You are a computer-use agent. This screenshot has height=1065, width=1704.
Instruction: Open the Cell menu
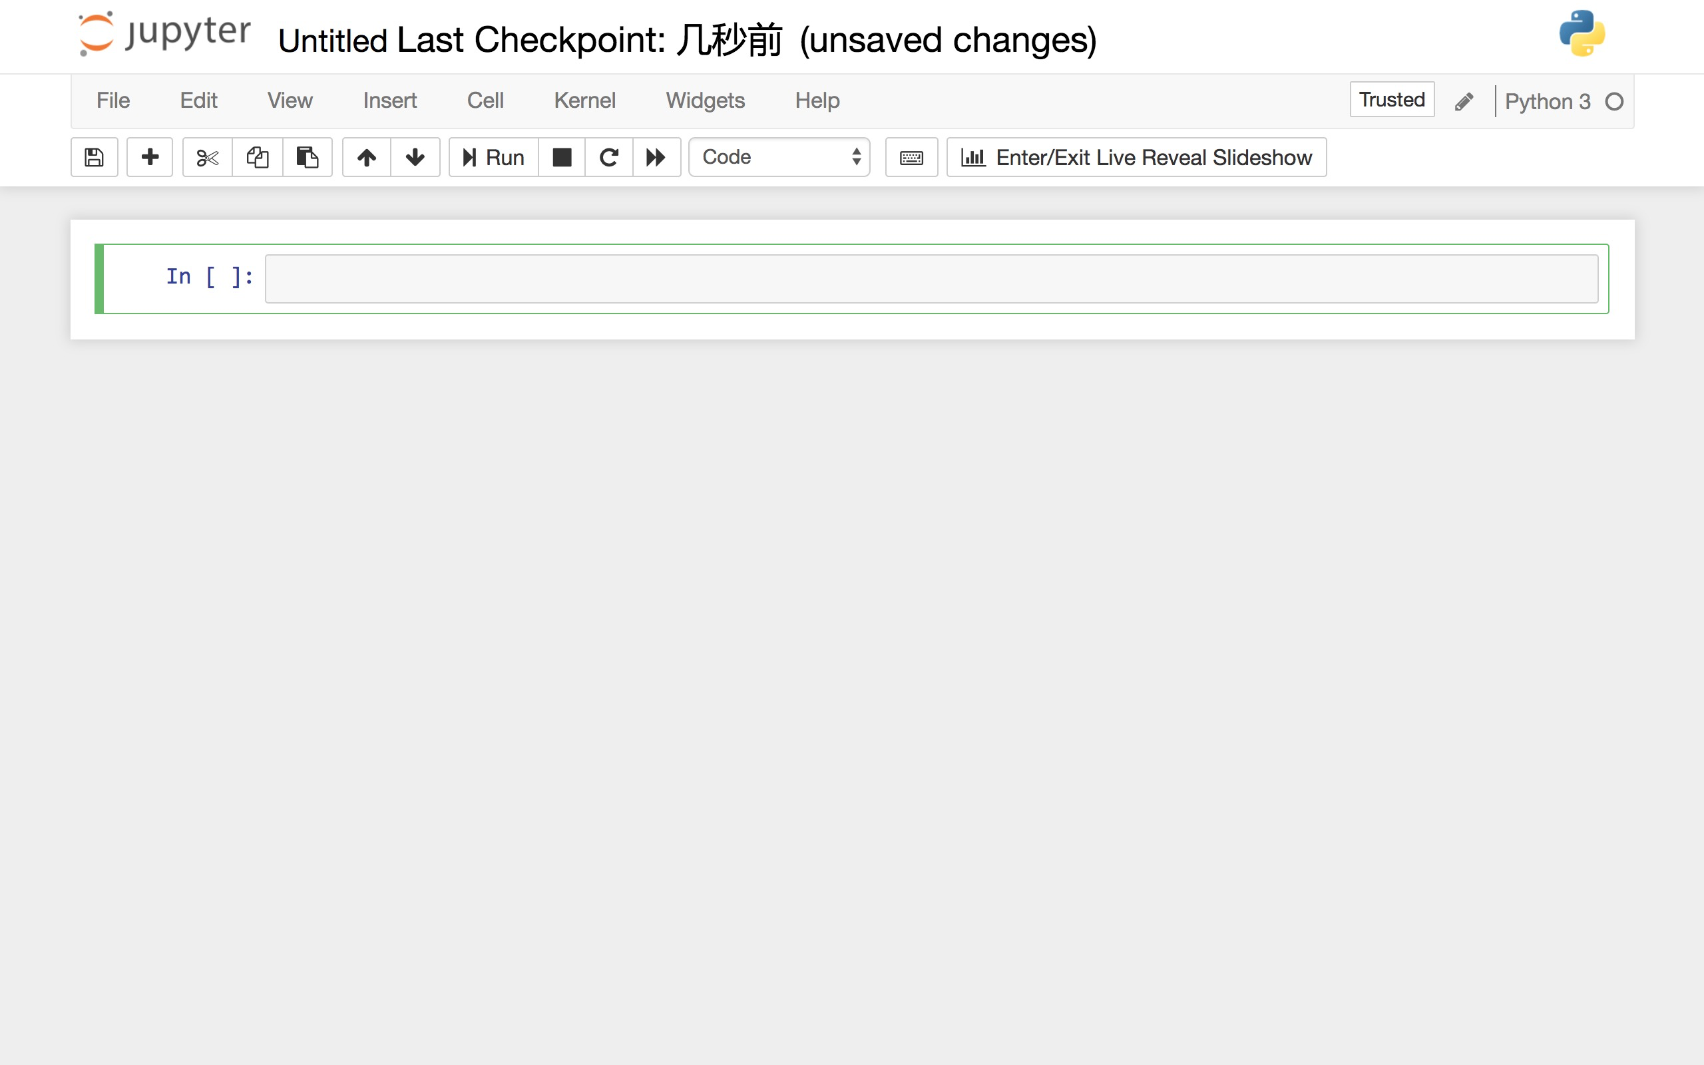(483, 101)
